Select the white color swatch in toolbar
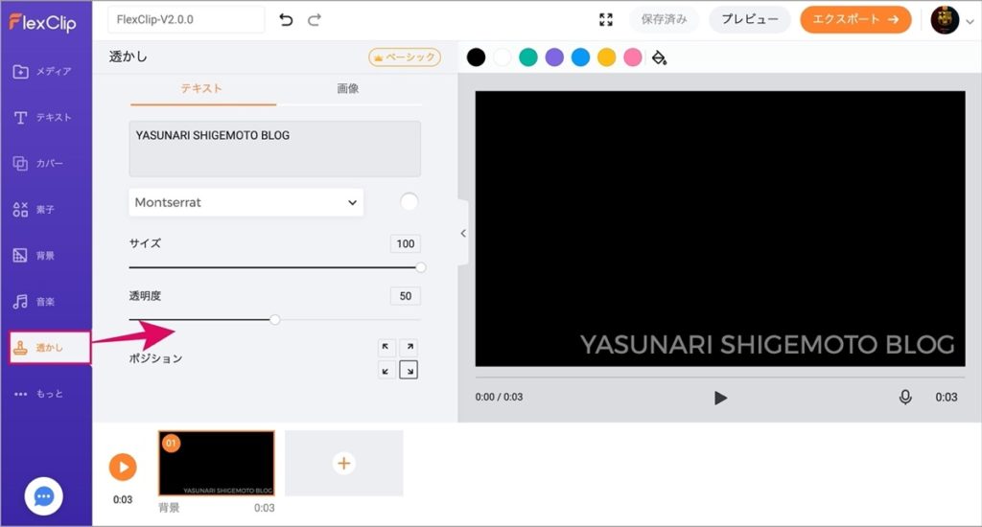This screenshot has width=982, height=527. click(x=503, y=57)
